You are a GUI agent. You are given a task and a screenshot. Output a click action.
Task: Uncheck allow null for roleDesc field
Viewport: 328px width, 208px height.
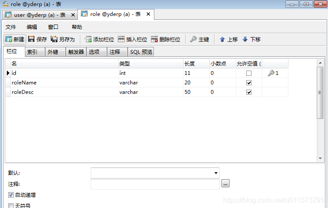click(249, 92)
